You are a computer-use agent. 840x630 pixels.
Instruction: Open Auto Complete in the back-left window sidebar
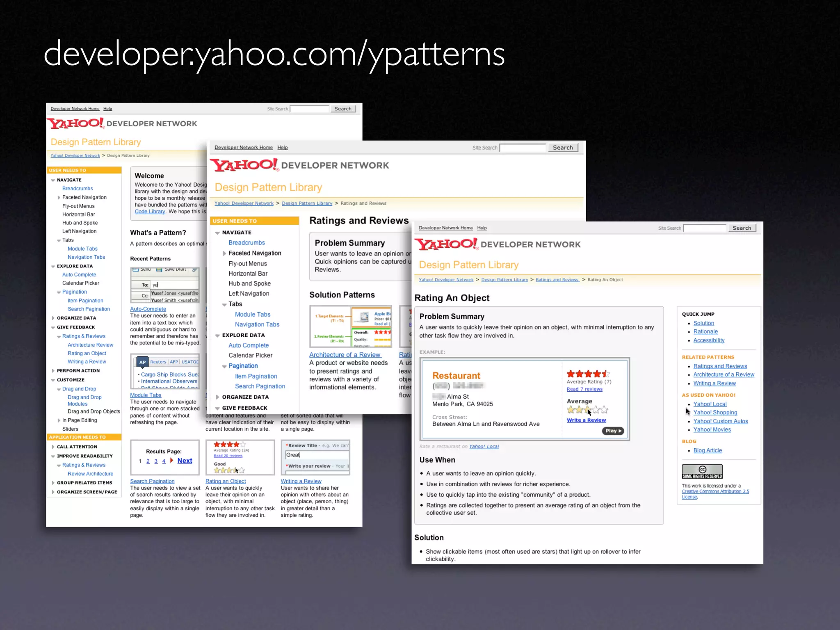(79, 275)
